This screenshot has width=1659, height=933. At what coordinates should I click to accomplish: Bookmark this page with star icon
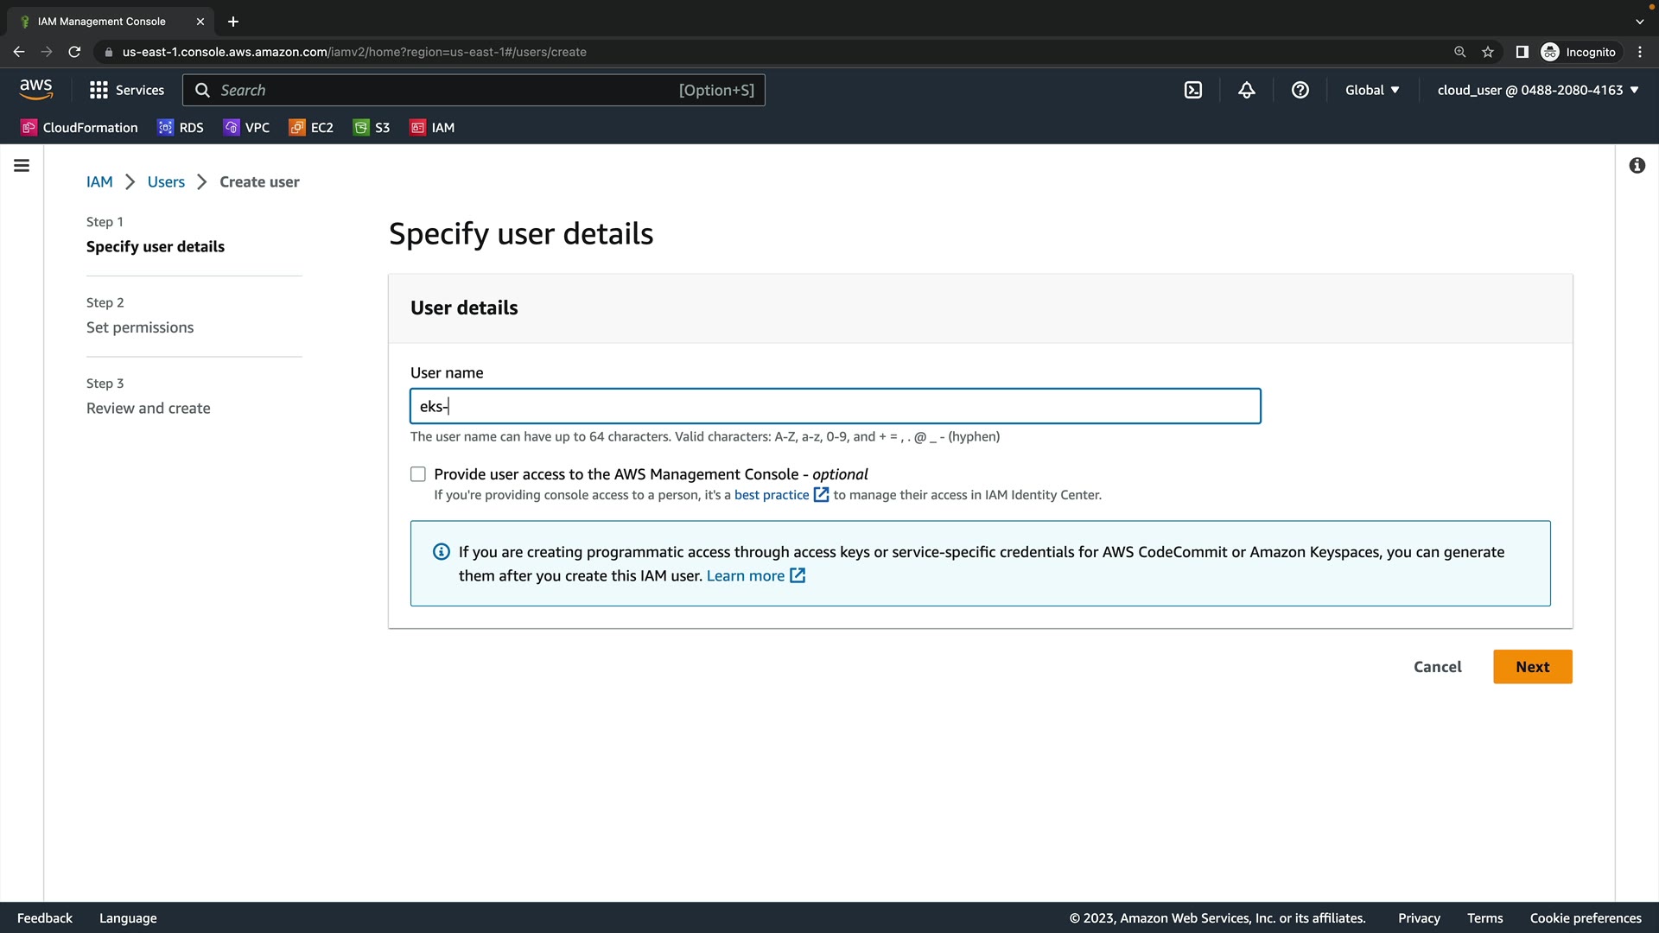coord(1488,52)
